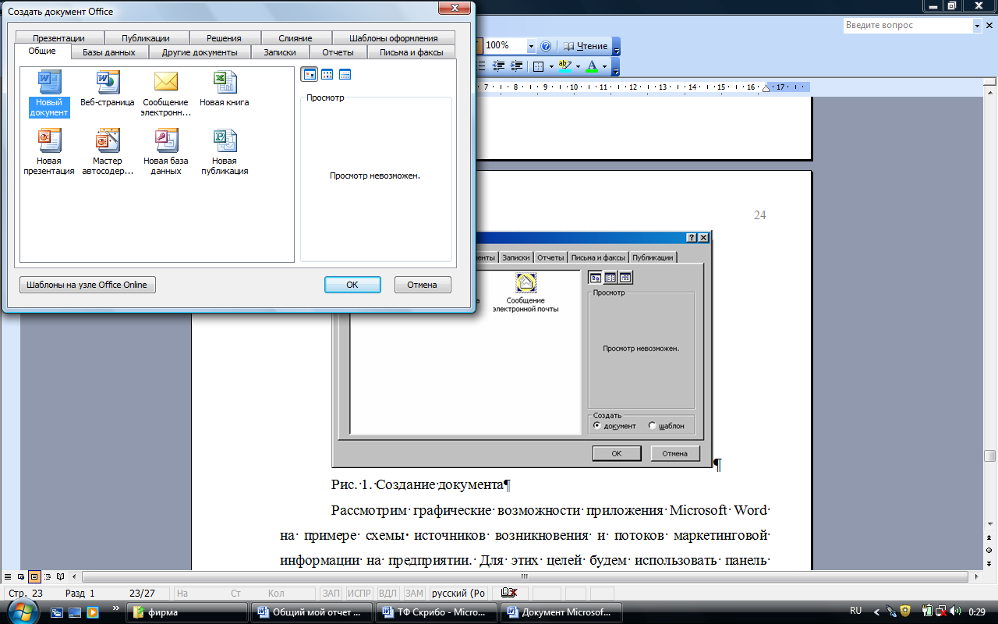Toggle ИСПР track changes in status bar
The width and height of the screenshot is (998, 624).
tap(359, 594)
